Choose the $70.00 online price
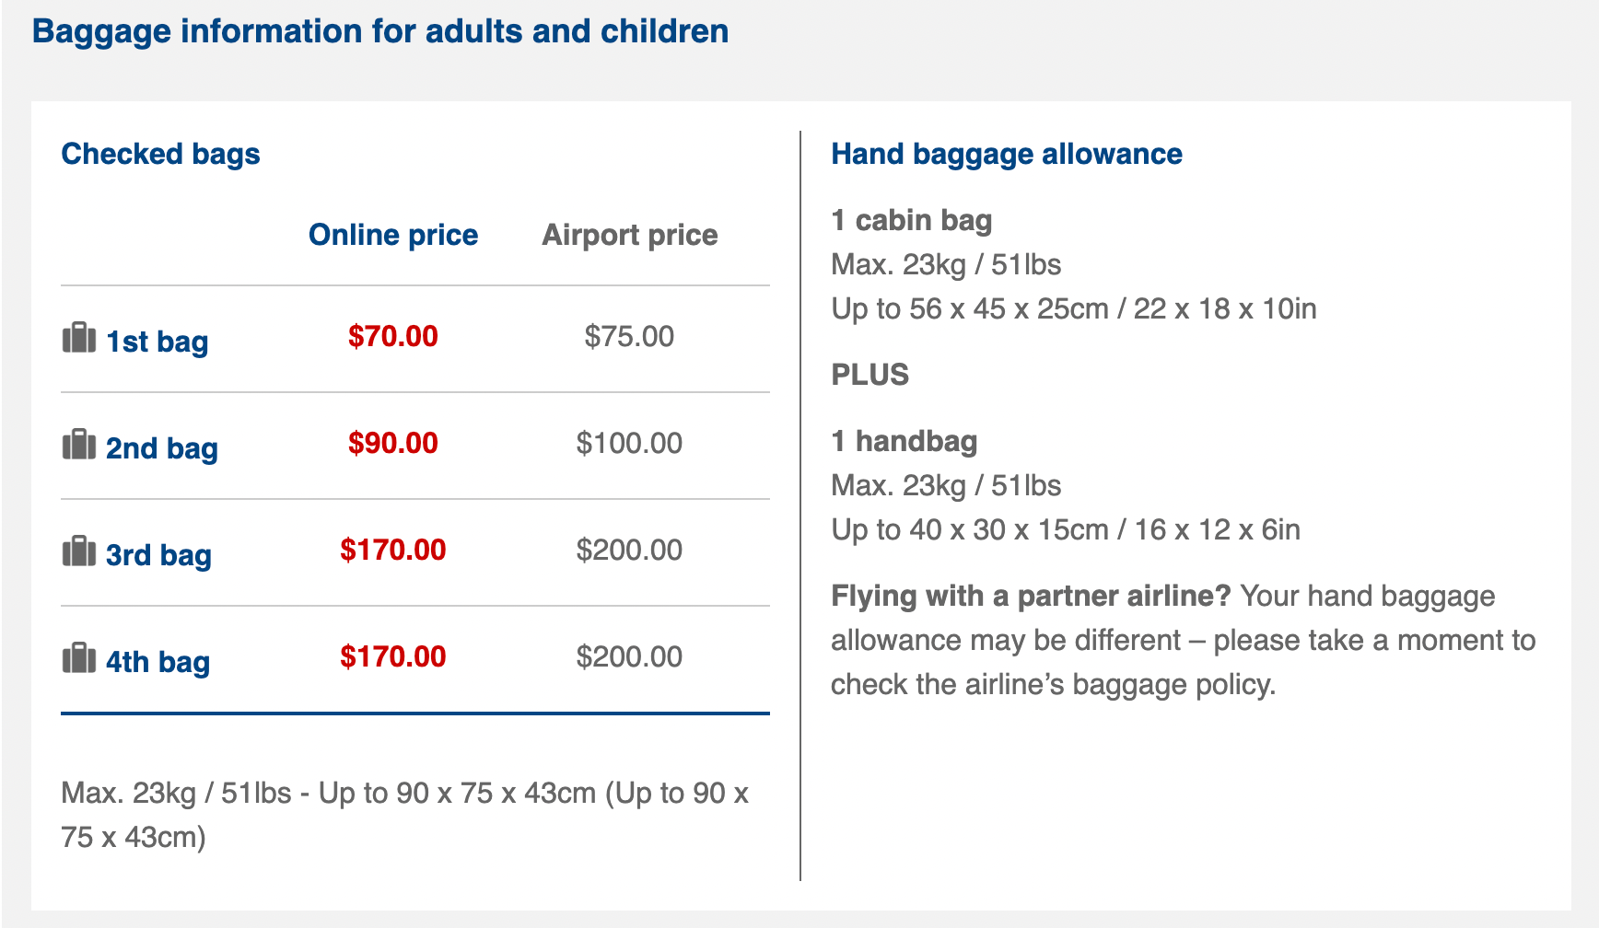1599x928 pixels. [393, 336]
